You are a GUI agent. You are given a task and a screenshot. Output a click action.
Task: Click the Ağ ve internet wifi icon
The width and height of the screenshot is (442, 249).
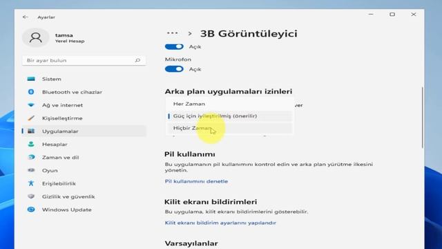click(31, 105)
